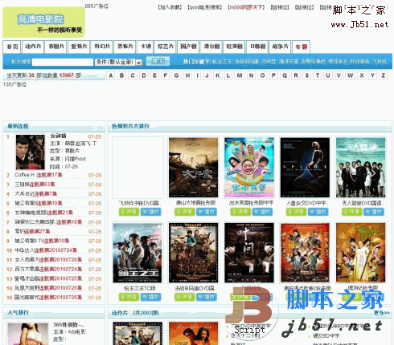Viewport: 394px width, 345px height.
Task: Switch to the 日韩剧 tab
Action: pyautogui.click(x=257, y=47)
